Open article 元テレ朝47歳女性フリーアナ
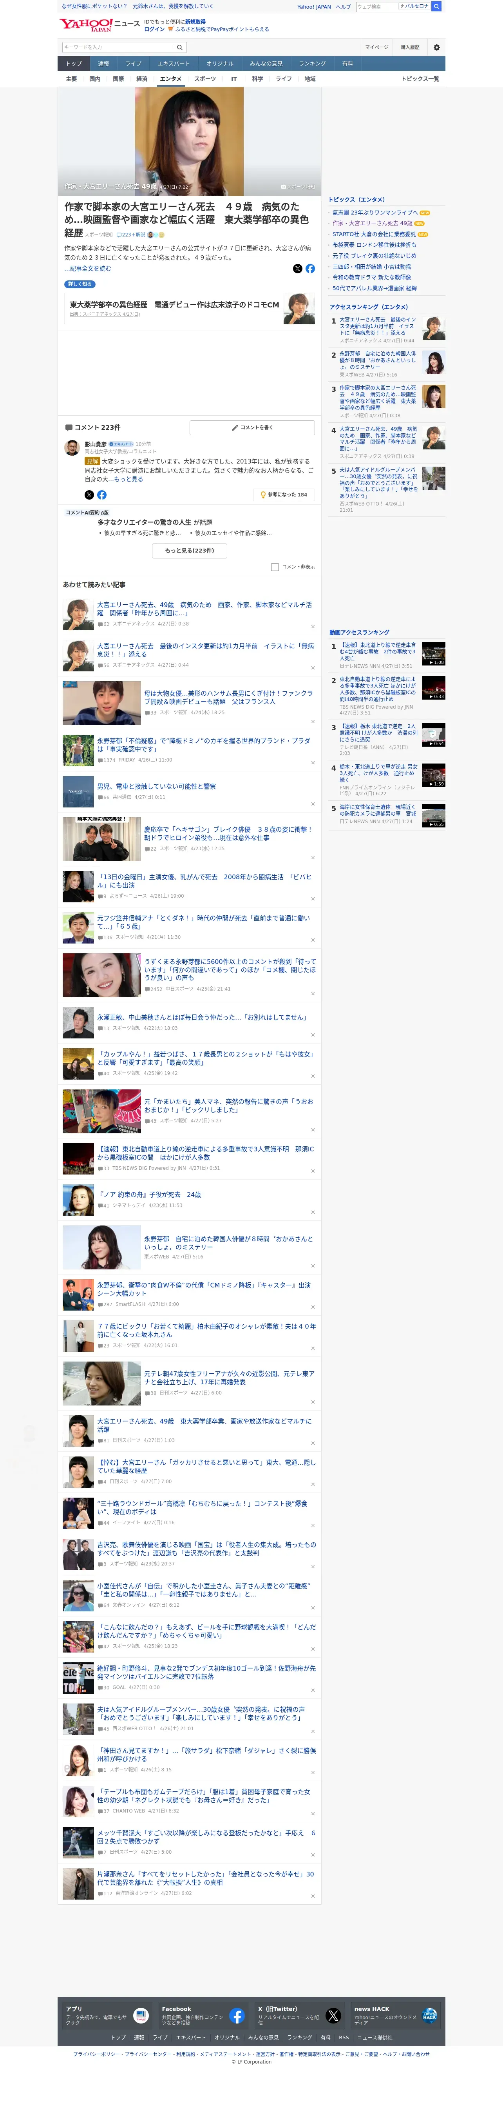The height and width of the screenshot is (2109, 503). [229, 1378]
